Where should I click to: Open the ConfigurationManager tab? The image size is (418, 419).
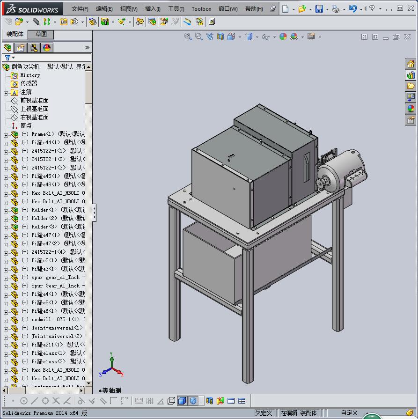pyautogui.click(x=33, y=48)
